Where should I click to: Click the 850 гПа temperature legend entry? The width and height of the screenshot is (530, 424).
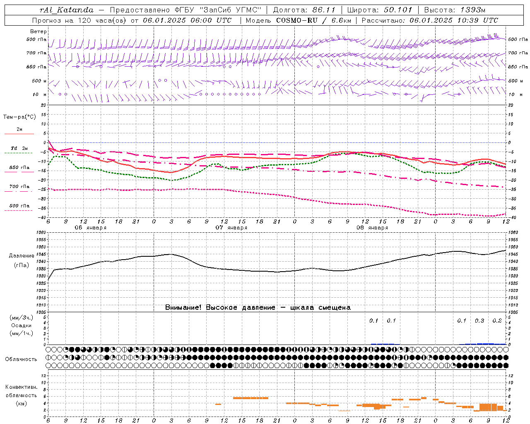click(19, 168)
